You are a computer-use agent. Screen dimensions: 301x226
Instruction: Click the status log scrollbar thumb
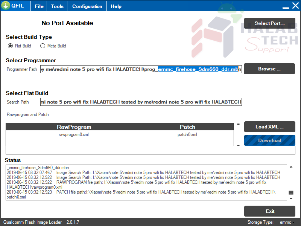pyautogui.click(x=291, y=192)
